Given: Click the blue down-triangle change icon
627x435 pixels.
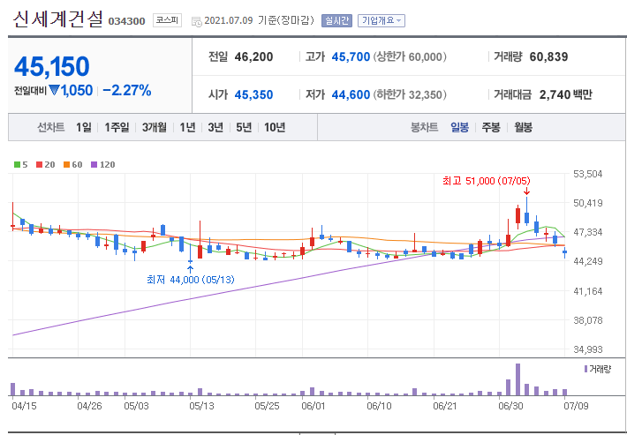Looking at the screenshot, I should [x=55, y=91].
